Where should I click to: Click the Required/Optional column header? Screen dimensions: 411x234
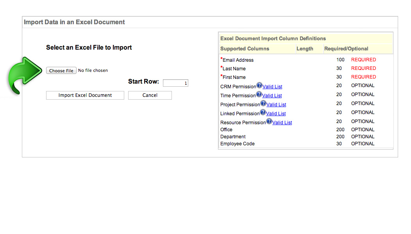pos(346,49)
